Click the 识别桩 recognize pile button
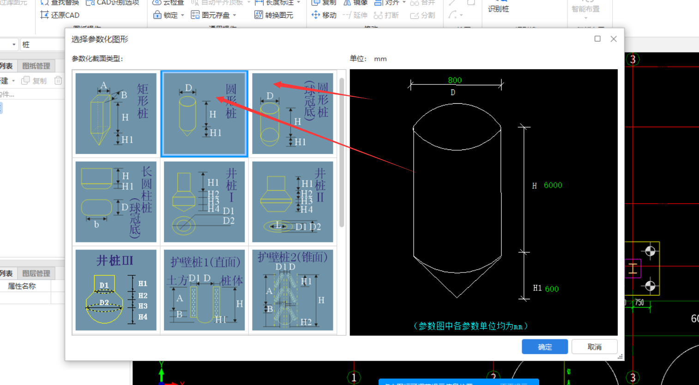The width and height of the screenshot is (699, 385). click(x=498, y=6)
